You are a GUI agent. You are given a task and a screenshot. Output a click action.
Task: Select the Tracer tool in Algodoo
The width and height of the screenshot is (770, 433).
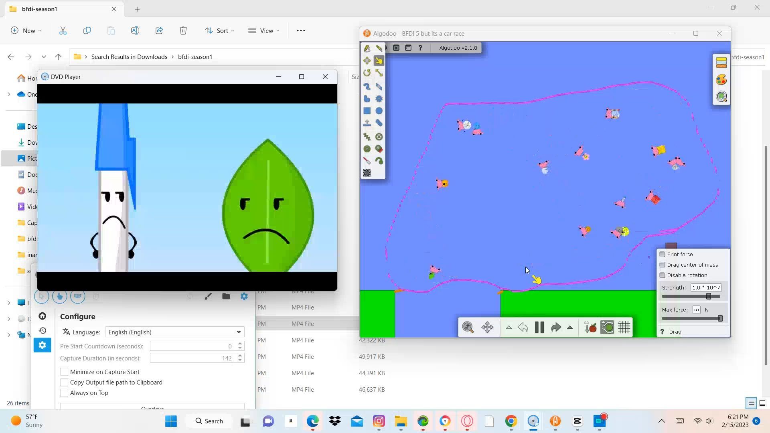coord(379,161)
